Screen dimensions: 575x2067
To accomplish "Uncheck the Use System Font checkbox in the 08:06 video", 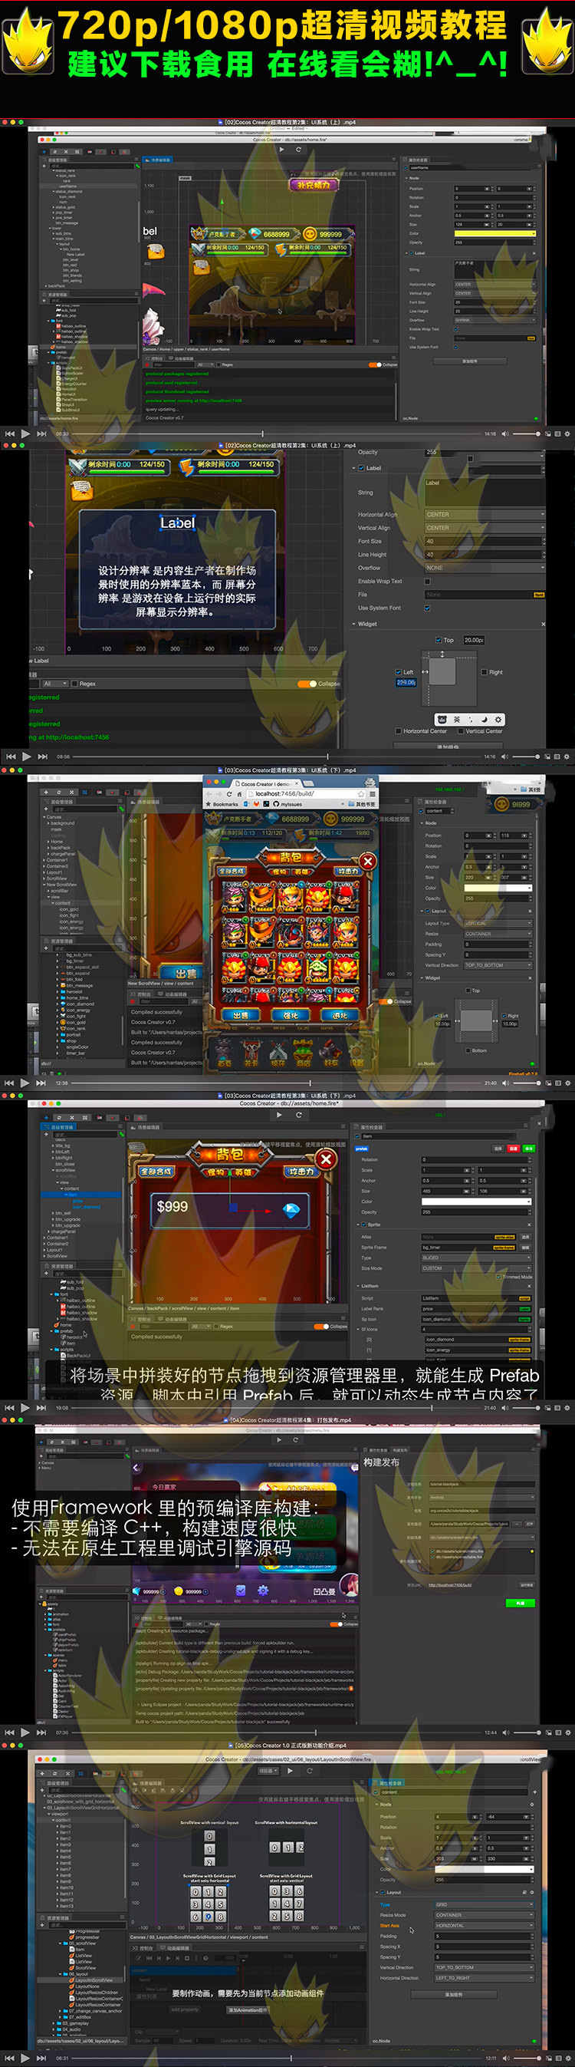I will pos(428,608).
